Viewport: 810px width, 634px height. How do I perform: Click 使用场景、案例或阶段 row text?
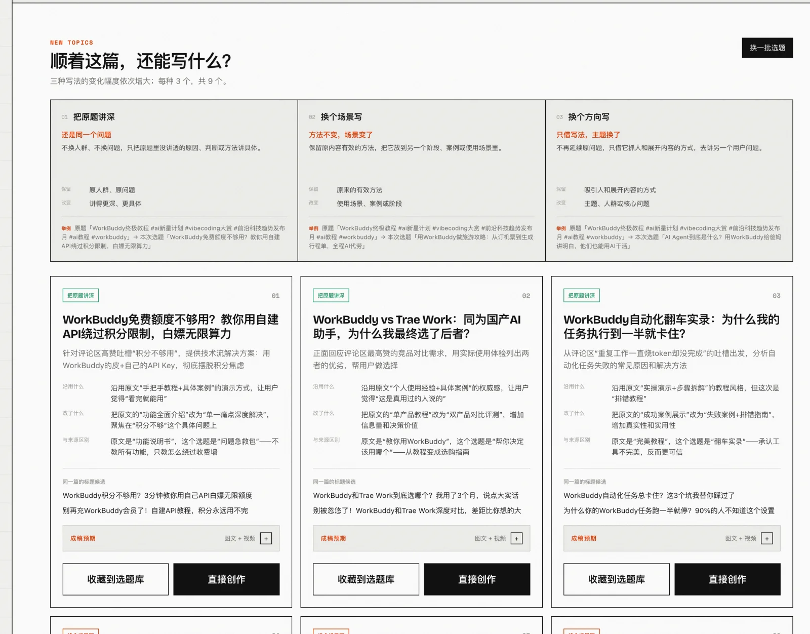[370, 204]
